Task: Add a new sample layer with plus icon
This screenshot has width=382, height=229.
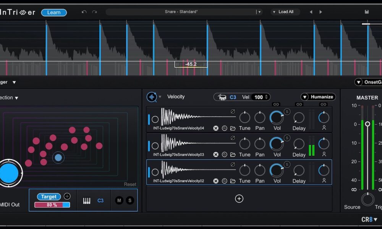Action: pyautogui.click(x=239, y=198)
